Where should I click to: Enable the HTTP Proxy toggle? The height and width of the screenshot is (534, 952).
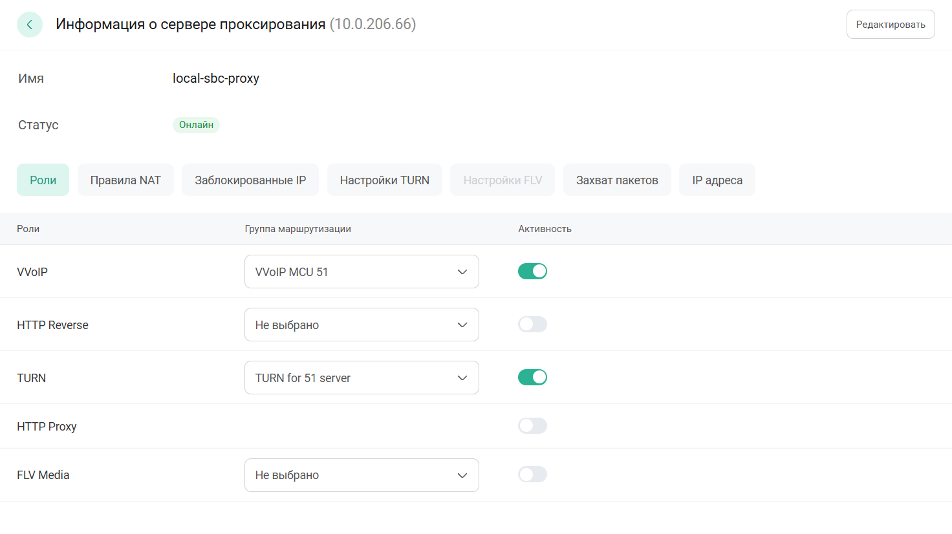click(x=532, y=426)
